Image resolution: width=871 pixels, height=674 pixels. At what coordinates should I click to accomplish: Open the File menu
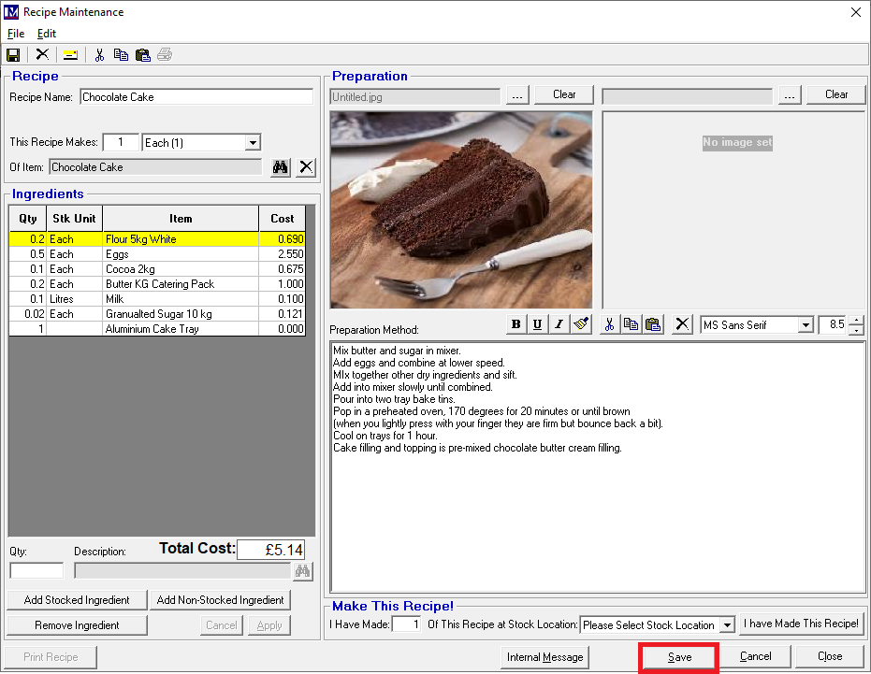[x=16, y=34]
